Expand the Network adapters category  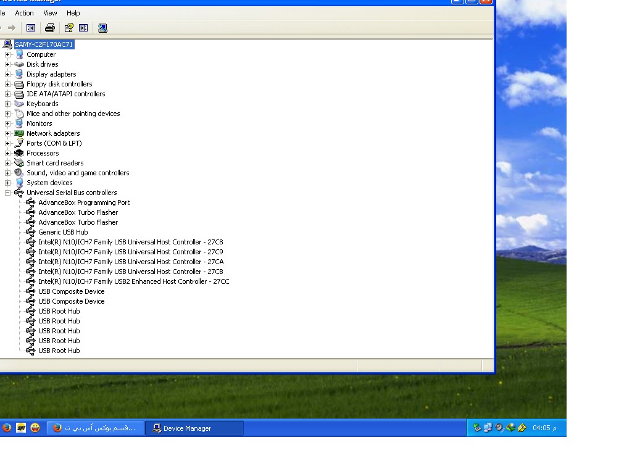pyautogui.click(x=7, y=133)
